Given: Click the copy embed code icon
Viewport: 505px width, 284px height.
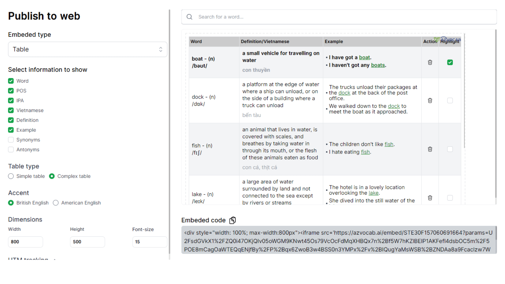Looking at the screenshot, I should 233,220.
